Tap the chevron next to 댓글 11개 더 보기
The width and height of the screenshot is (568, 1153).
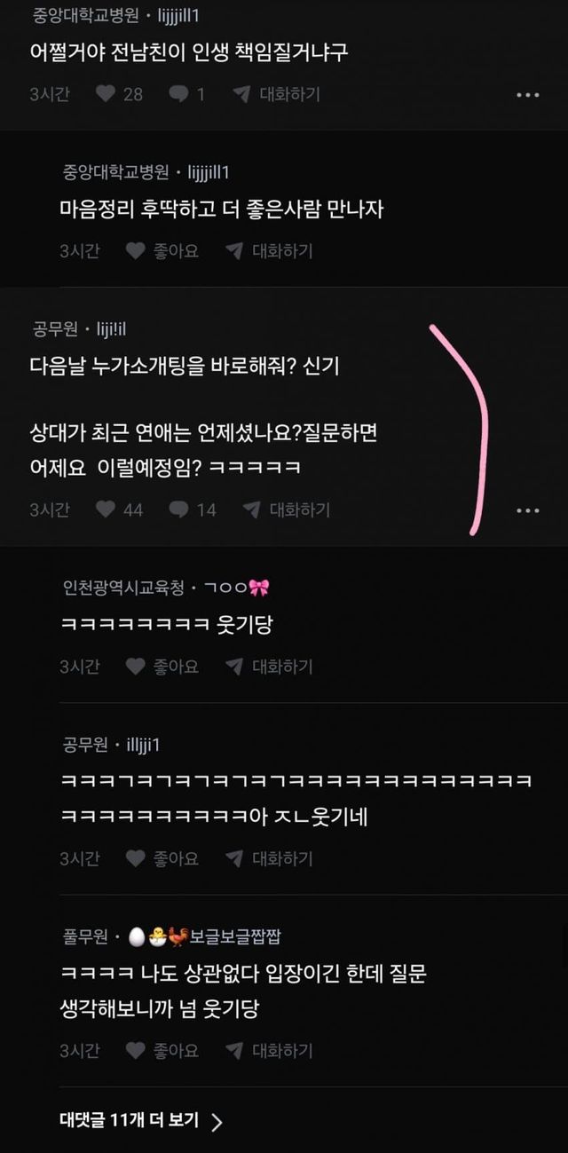217,1122
